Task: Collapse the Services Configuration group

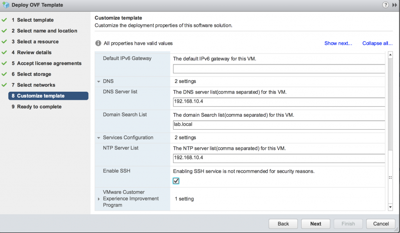Action: (98, 138)
